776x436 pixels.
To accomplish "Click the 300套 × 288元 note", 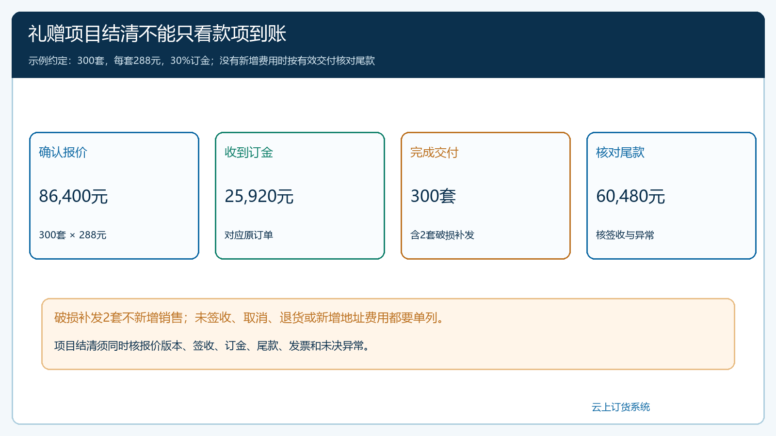I will click(73, 235).
